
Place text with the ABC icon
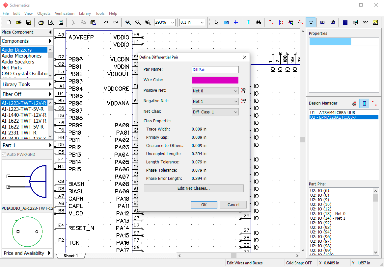[365, 22]
